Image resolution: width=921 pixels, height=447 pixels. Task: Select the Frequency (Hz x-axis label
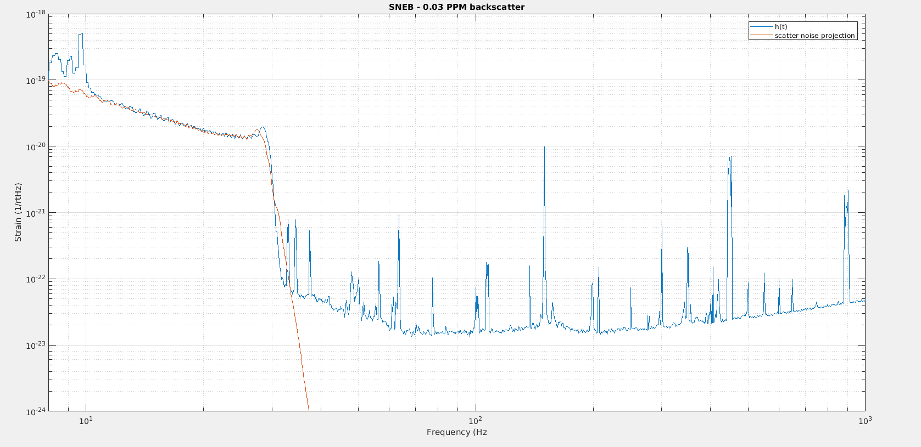[457, 432]
